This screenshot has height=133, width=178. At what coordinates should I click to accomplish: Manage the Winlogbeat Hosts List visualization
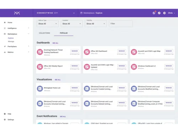[x=75, y=88]
